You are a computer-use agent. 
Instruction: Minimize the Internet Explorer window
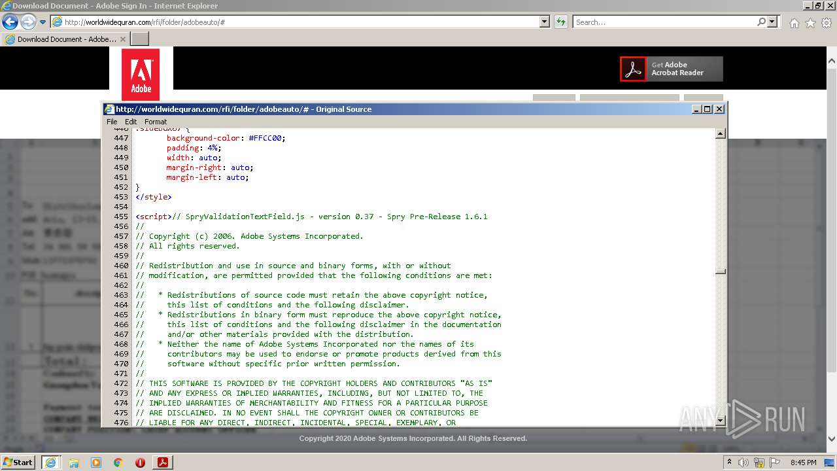[x=807, y=6]
